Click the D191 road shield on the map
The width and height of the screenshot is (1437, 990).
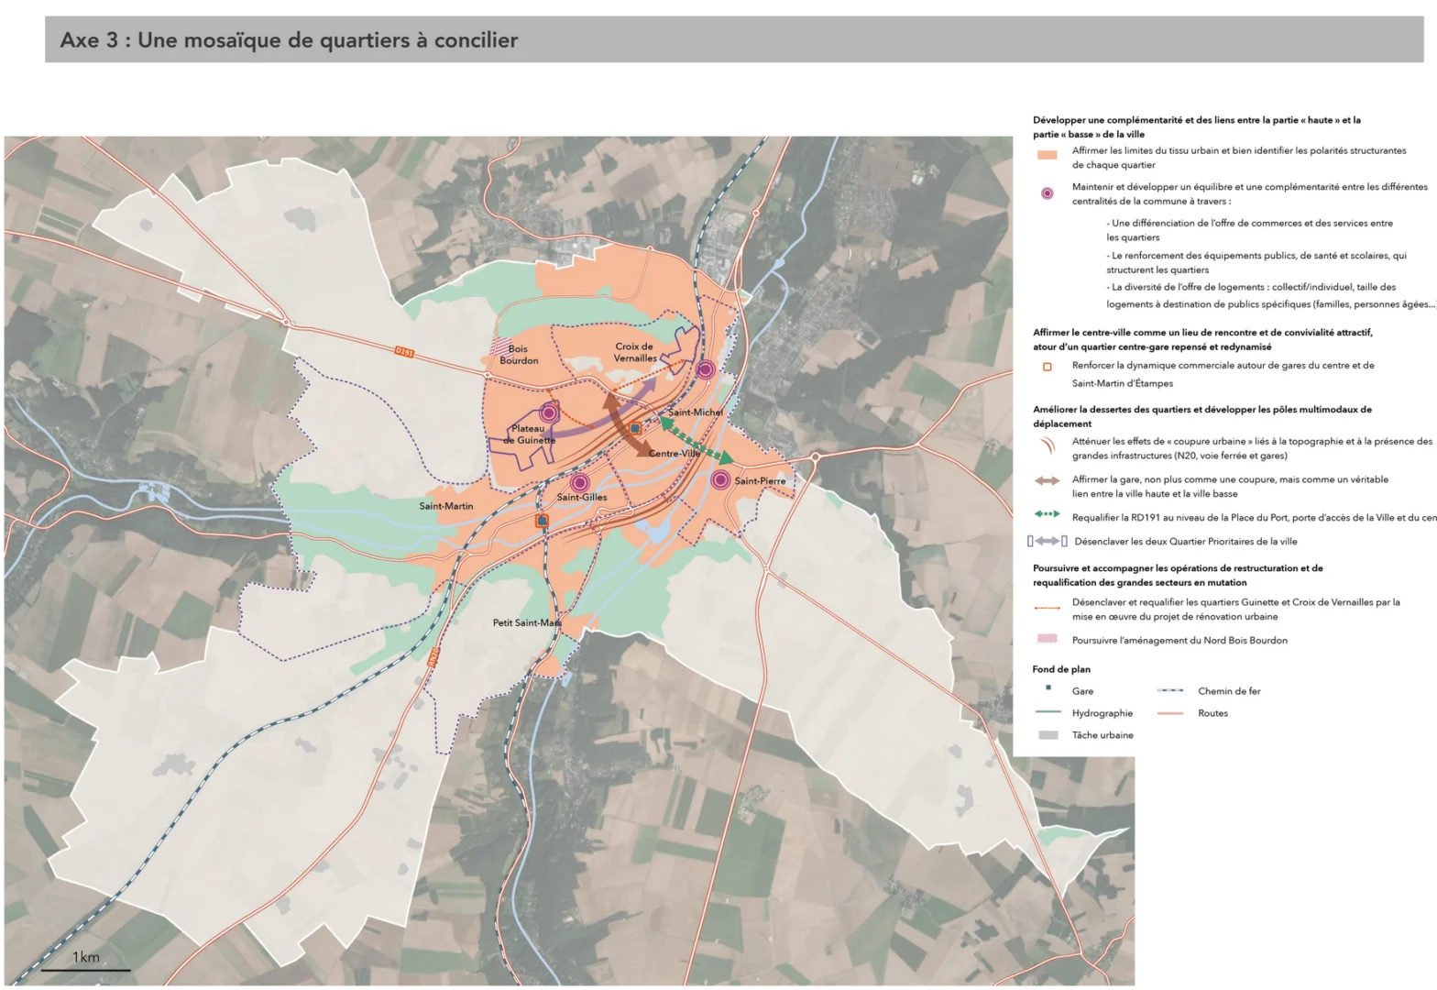404,352
